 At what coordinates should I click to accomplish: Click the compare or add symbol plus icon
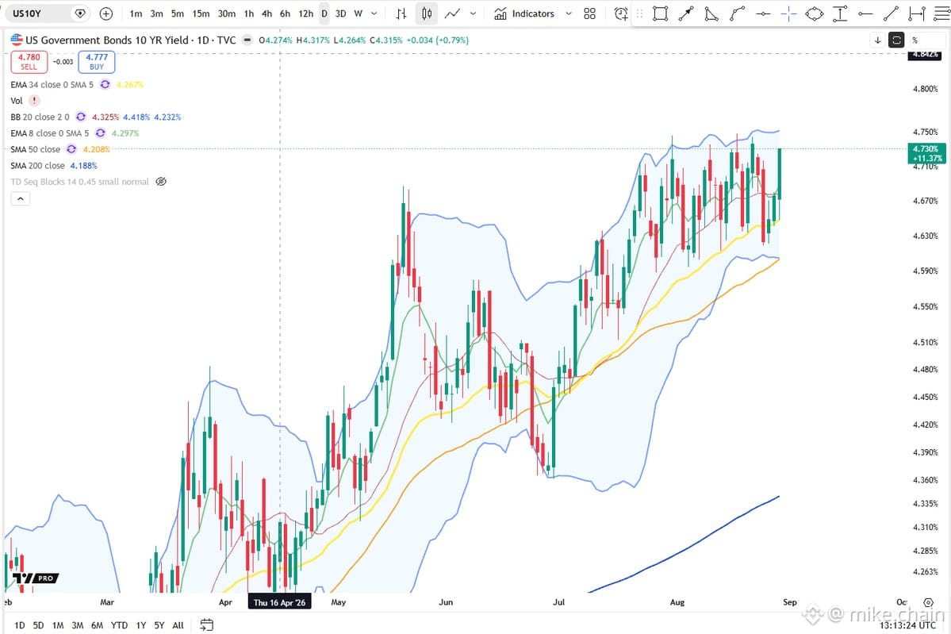106,13
